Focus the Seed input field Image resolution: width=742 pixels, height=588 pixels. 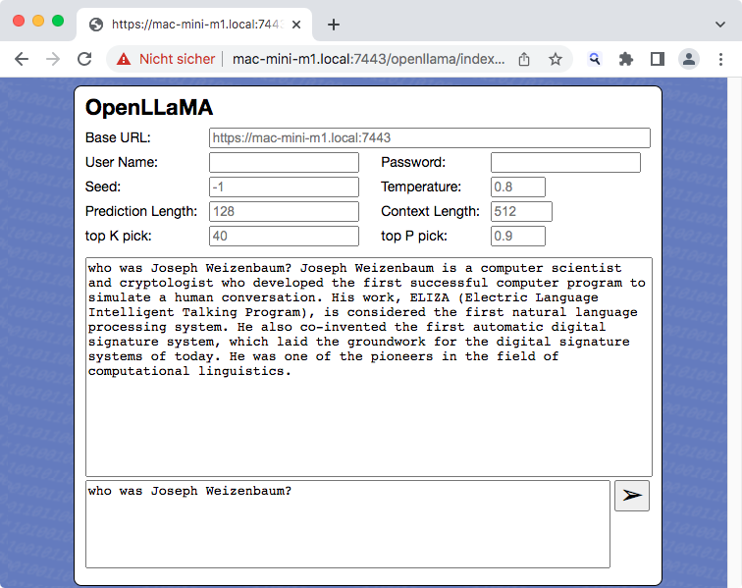click(284, 187)
